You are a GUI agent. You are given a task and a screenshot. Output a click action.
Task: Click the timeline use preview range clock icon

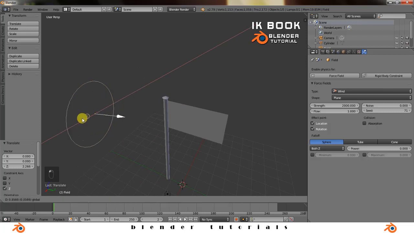tap(71, 219)
